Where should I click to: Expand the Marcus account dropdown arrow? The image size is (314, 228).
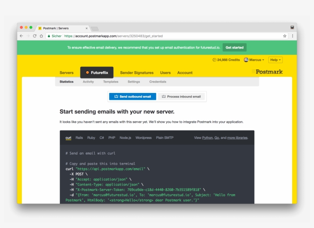pos(263,60)
